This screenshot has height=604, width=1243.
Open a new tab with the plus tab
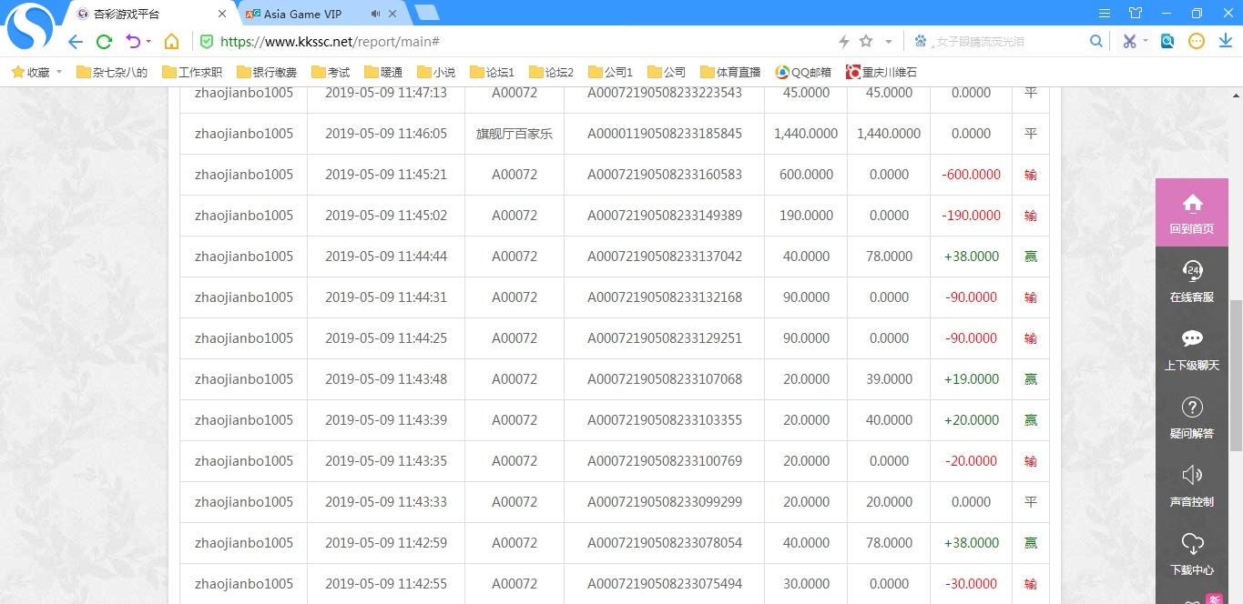426,13
